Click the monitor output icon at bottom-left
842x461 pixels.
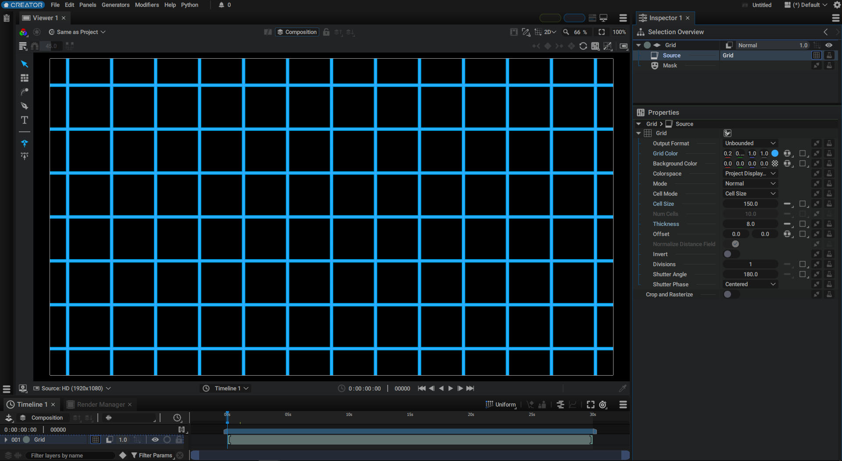pyautogui.click(x=23, y=388)
